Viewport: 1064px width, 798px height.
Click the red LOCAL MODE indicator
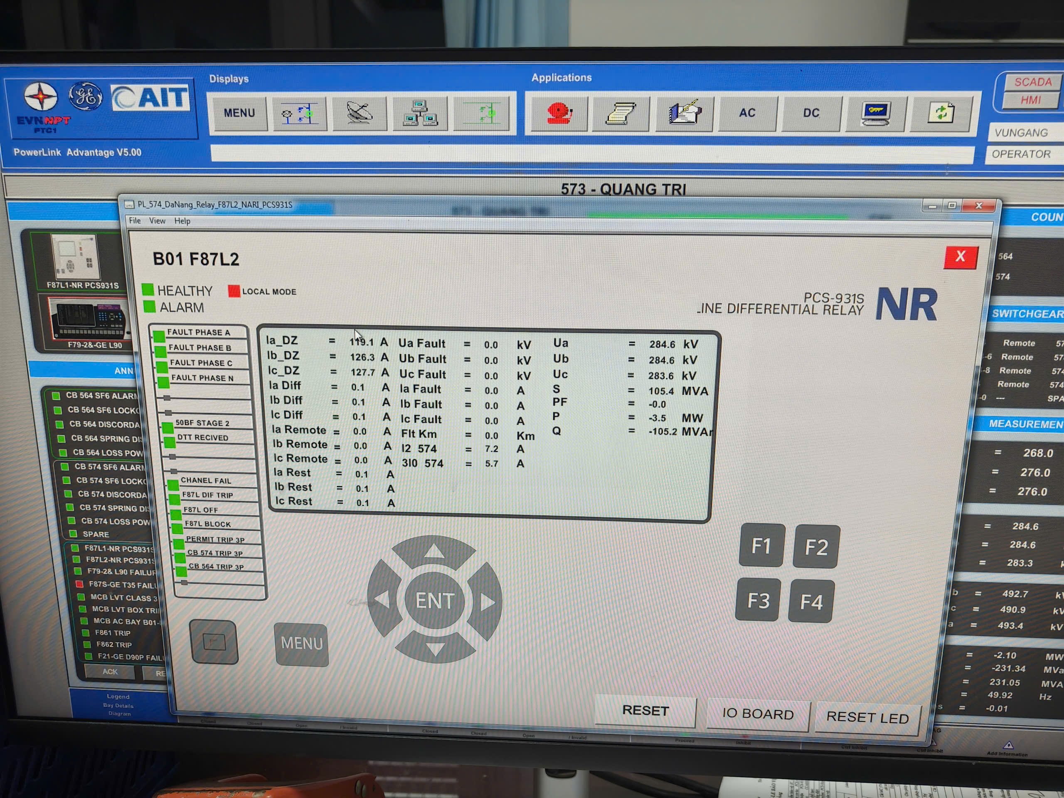[x=234, y=291]
